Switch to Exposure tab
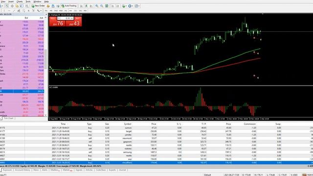The image size is (313, 176). click(7, 170)
